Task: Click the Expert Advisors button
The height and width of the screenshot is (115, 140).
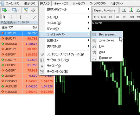Action: (x=105, y=10)
